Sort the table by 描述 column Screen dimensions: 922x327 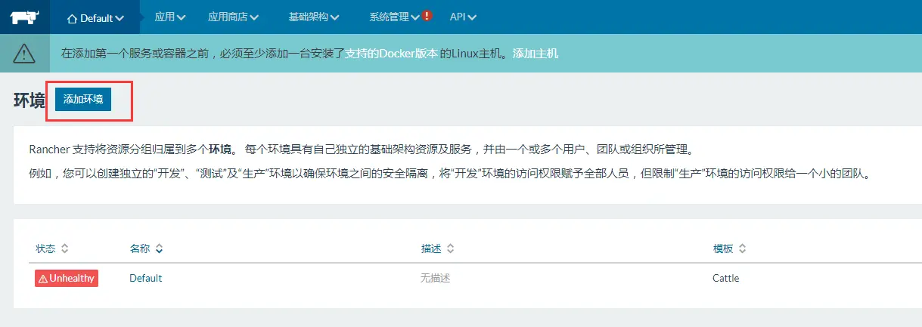(437, 248)
